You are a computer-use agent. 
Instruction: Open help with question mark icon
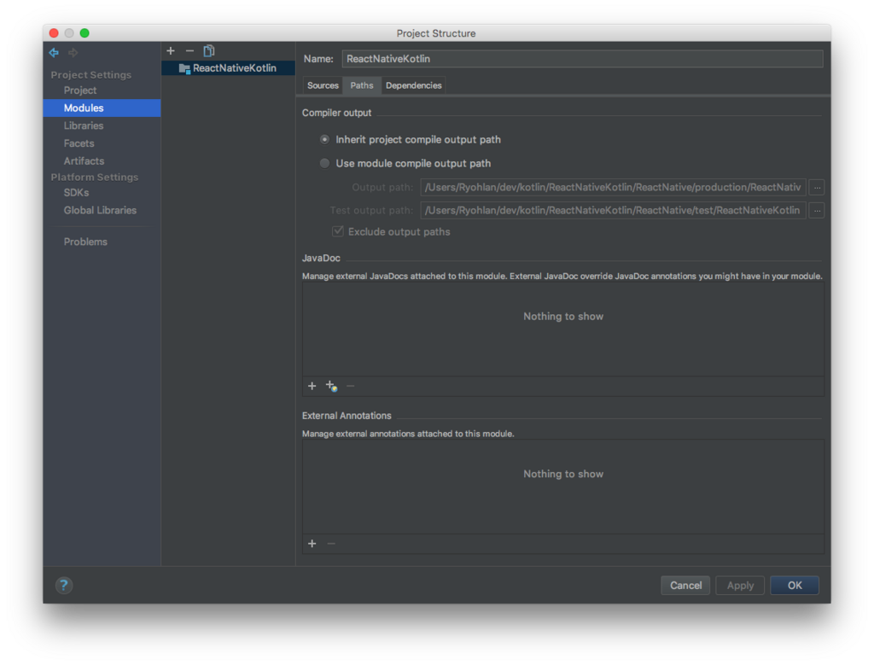(63, 586)
